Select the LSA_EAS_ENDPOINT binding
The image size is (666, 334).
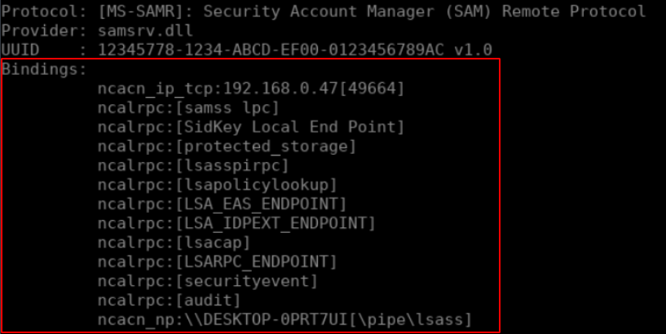(x=222, y=204)
